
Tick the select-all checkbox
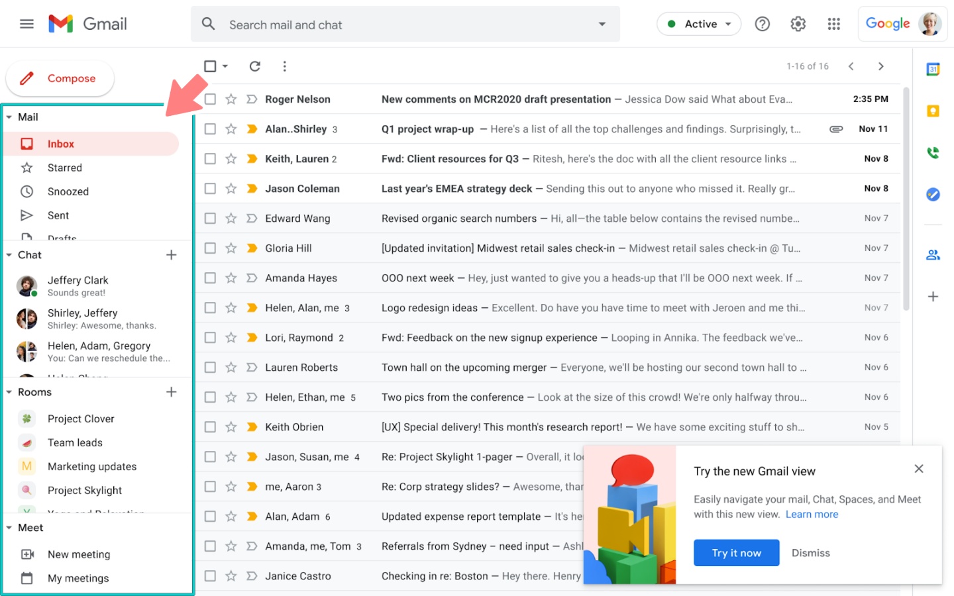coord(210,66)
